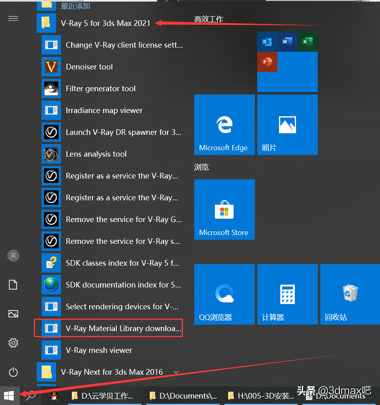Open the Microsoft Store tile
This screenshot has width=380, height=405.
point(224,210)
